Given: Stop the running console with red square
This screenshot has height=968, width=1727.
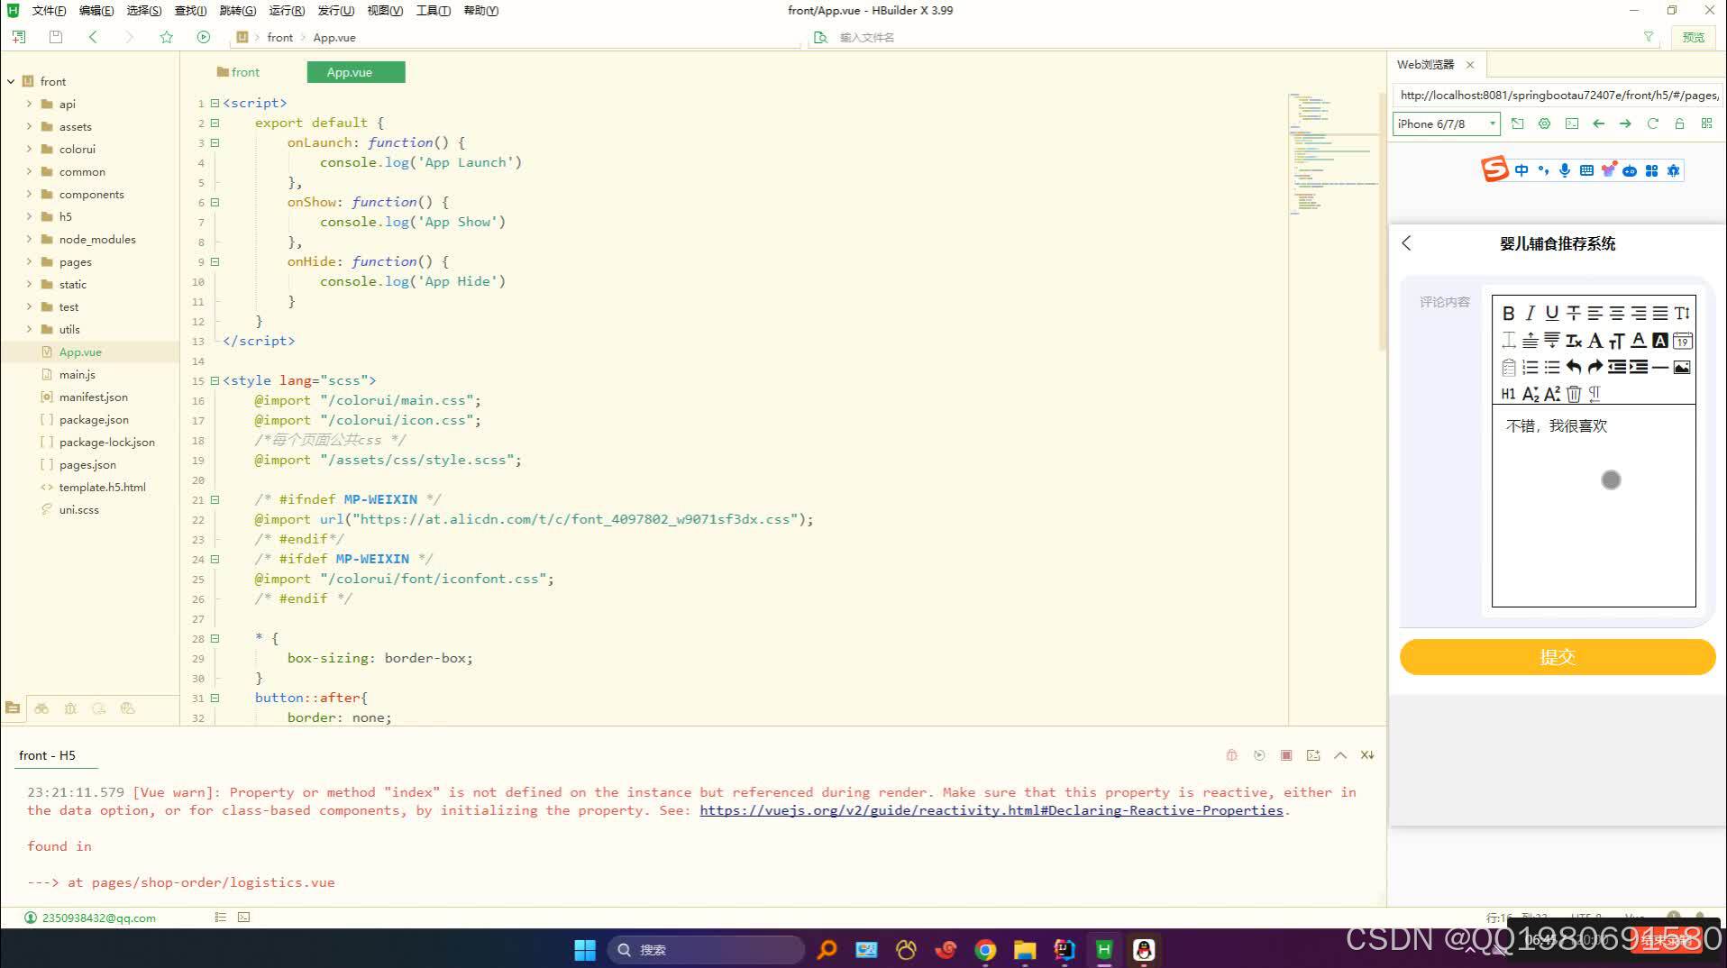Looking at the screenshot, I should tap(1286, 755).
